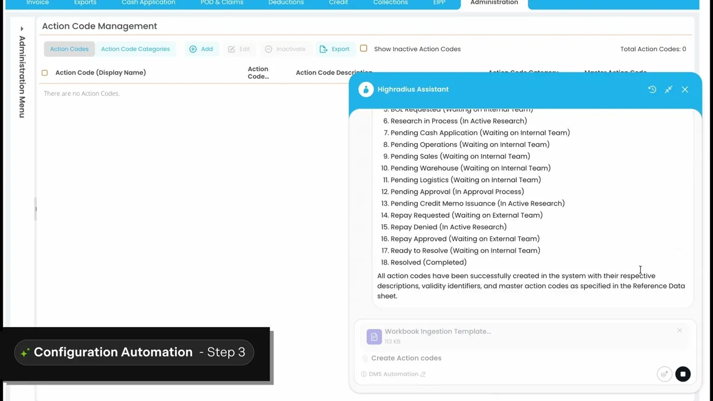
Task: Click the Inactivate button
Action: coord(285,49)
